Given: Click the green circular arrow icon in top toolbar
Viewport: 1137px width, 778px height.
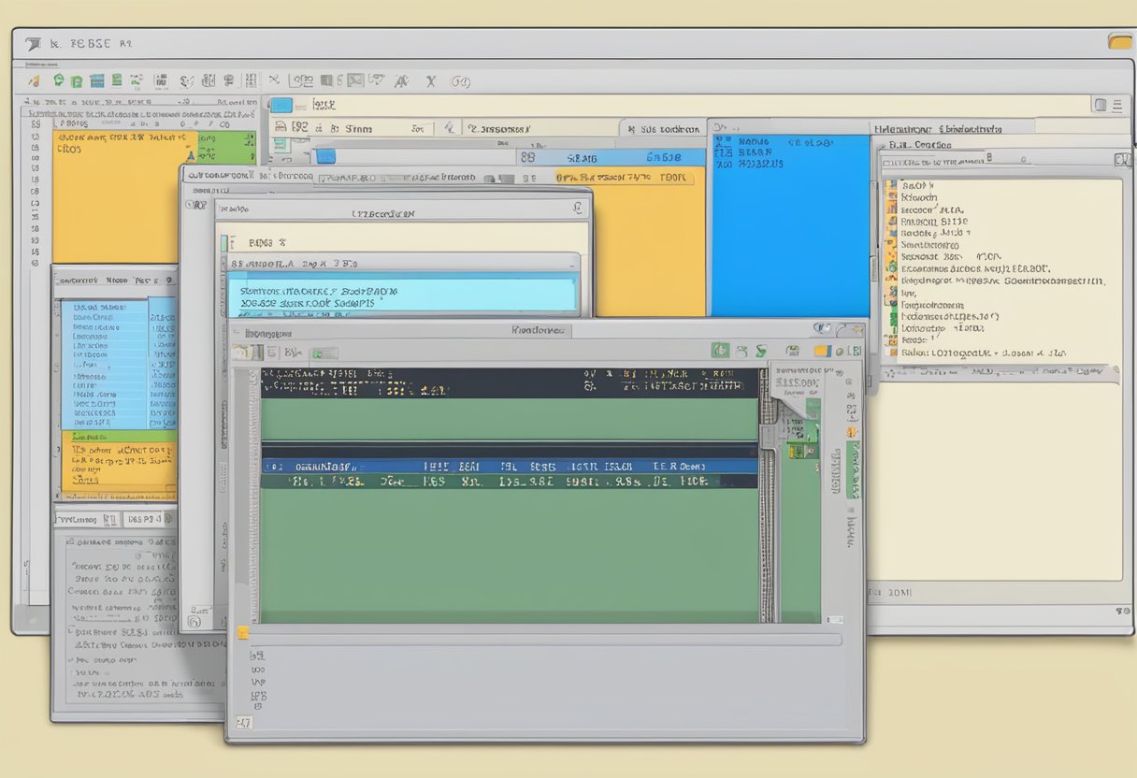Looking at the screenshot, I should coord(59,81).
